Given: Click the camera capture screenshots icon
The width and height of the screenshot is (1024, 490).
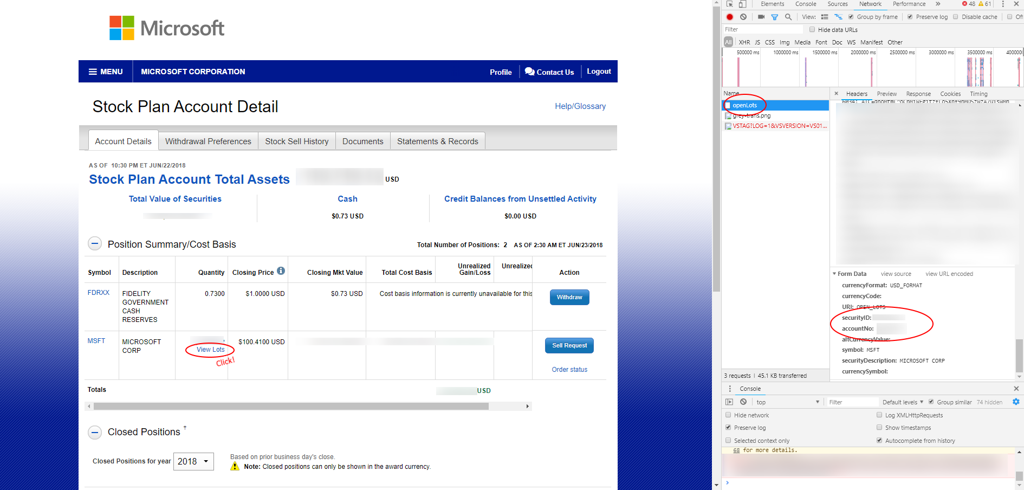Looking at the screenshot, I should tap(761, 17).
